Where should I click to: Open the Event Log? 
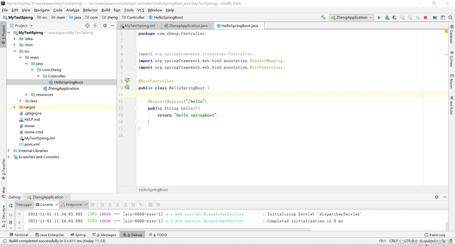coord(435,235)
